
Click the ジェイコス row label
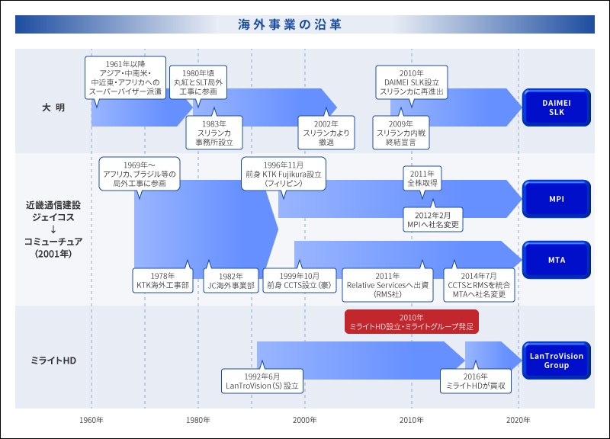click(53, 217)
